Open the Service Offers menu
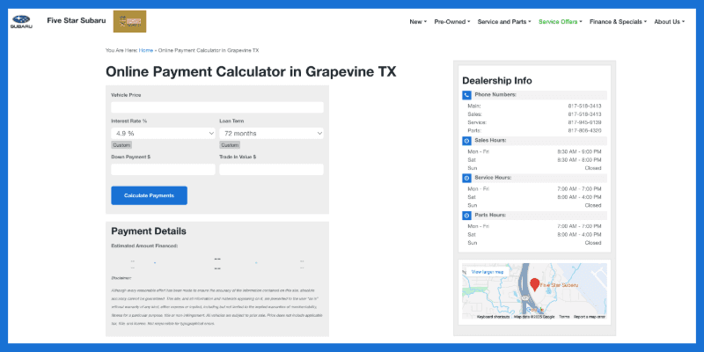 561,21
